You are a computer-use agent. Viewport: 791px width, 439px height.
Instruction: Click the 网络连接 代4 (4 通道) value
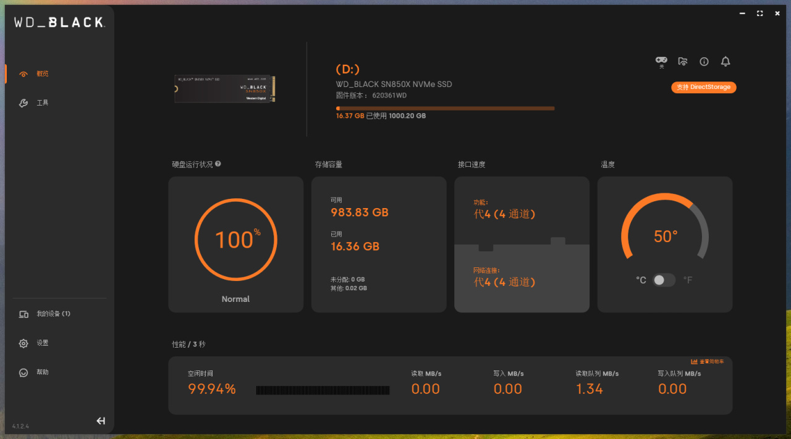504,282
